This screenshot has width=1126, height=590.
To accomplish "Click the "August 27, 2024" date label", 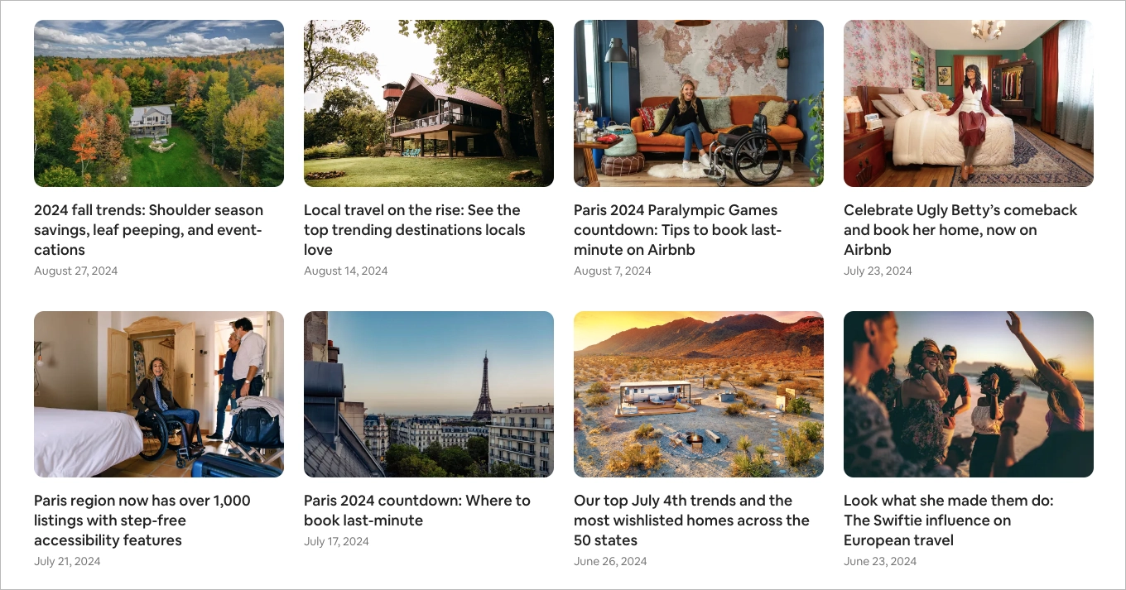I will [75, 271].
